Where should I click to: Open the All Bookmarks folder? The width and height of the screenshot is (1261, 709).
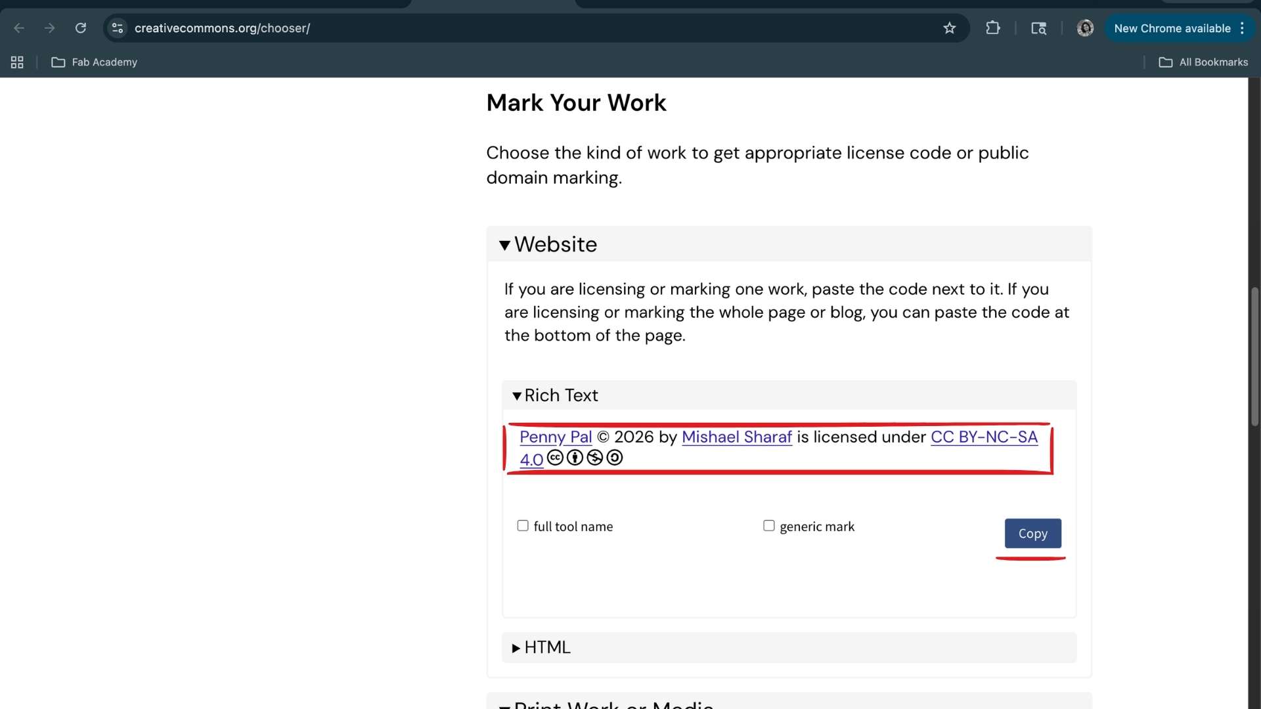pyautogui.click(x=1203, y=62)
